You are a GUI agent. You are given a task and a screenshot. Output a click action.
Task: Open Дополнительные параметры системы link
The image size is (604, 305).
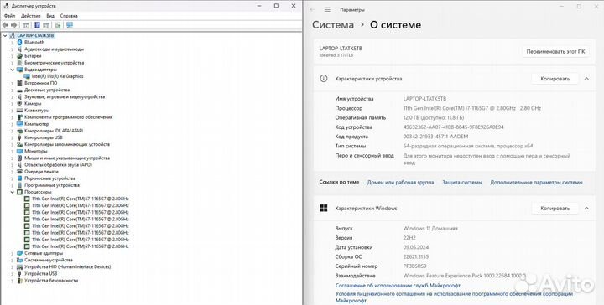pos(536,183)
